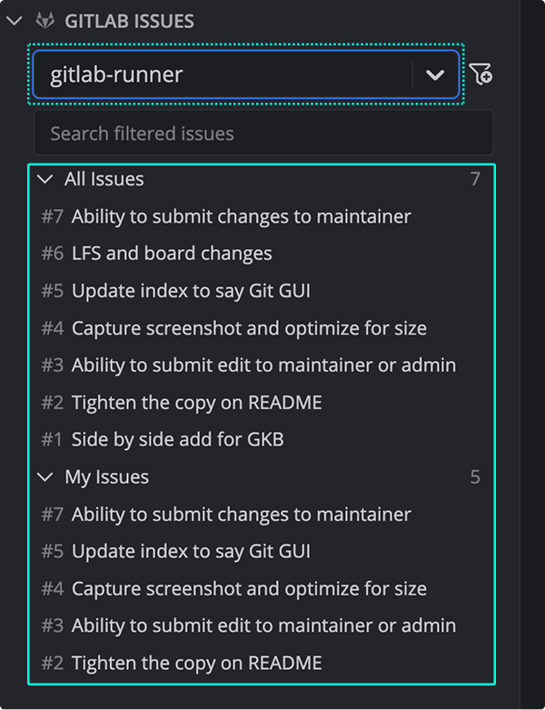
Task: Open issue #4 Capture screenshot under All Issues
Action: tap(248, 328)
